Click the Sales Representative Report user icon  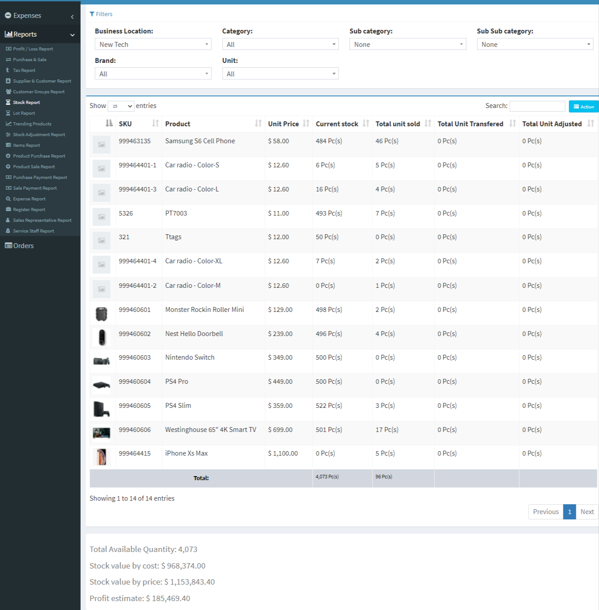coord(8,220)
